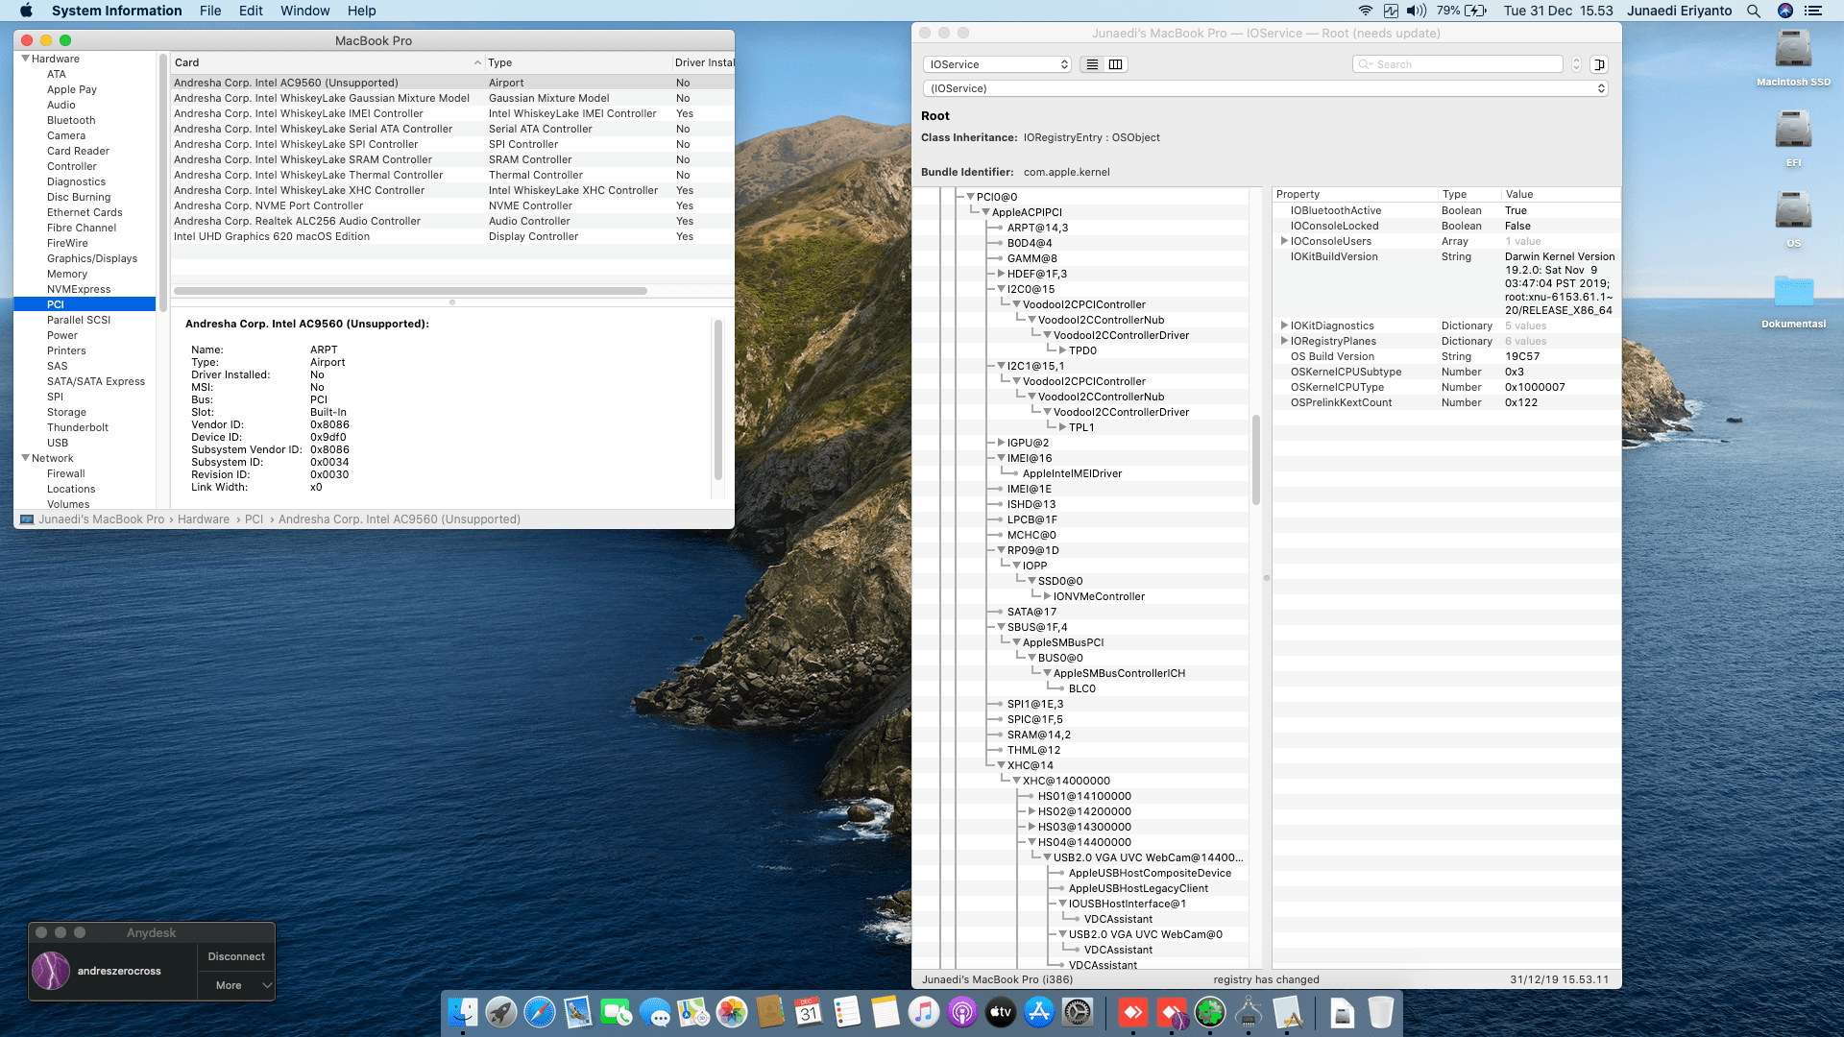
Task: Open Safari from the Dock
Action: click(539, 1012)
